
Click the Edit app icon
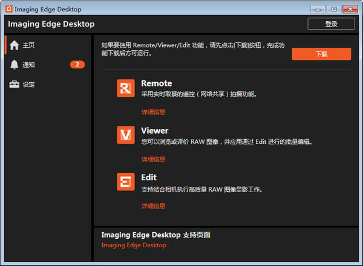[125, 182]
